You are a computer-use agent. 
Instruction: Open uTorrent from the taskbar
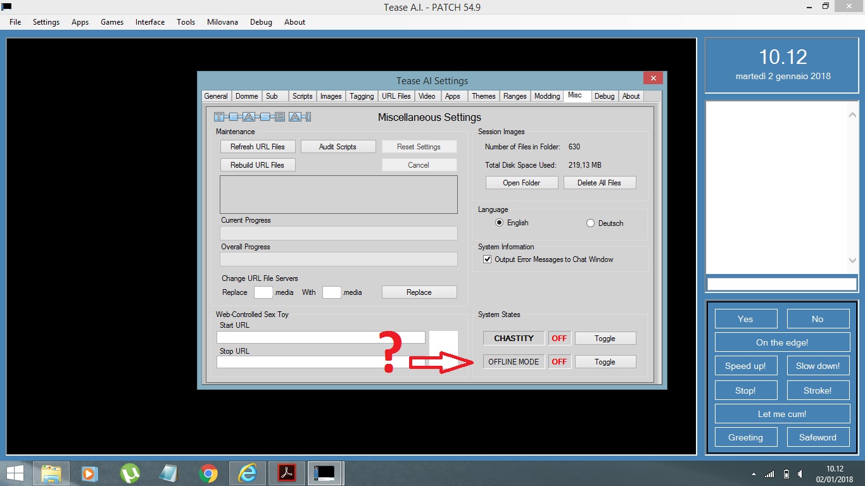(x=130, y=473)
